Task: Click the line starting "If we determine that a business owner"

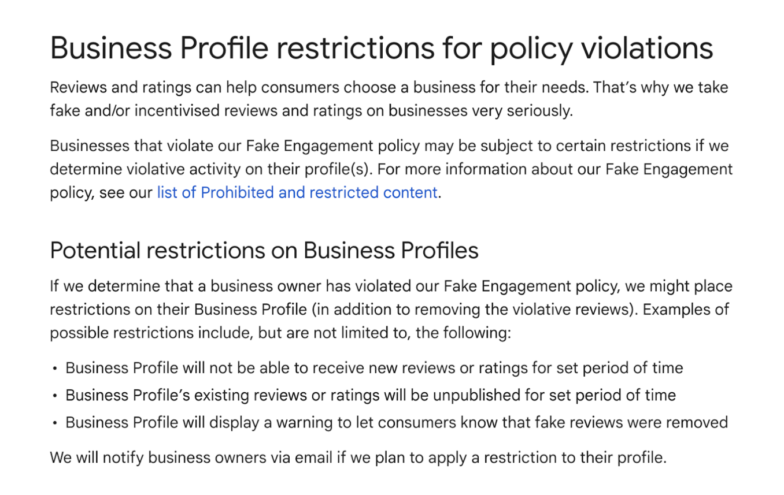Action: pyautogui.click(x=391, y=286)
